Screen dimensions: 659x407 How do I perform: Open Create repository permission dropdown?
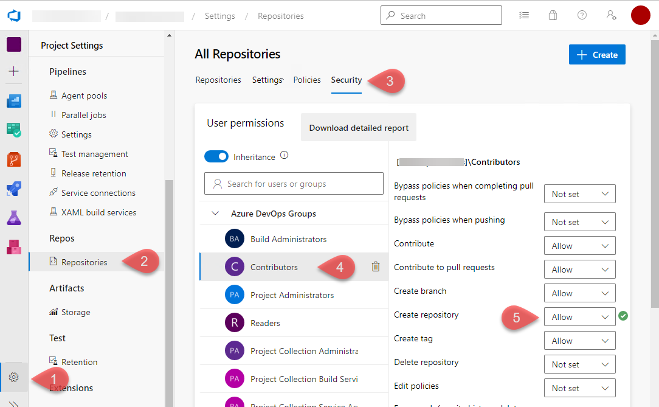(579, 317)
